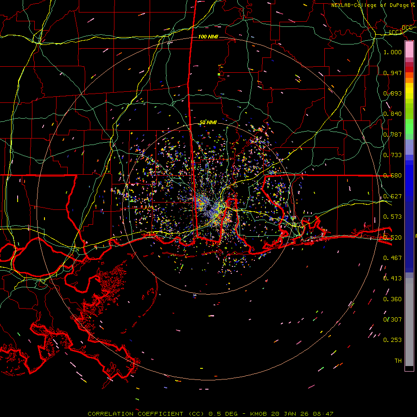Click the 0.840 legend value label

coord(392,114)
